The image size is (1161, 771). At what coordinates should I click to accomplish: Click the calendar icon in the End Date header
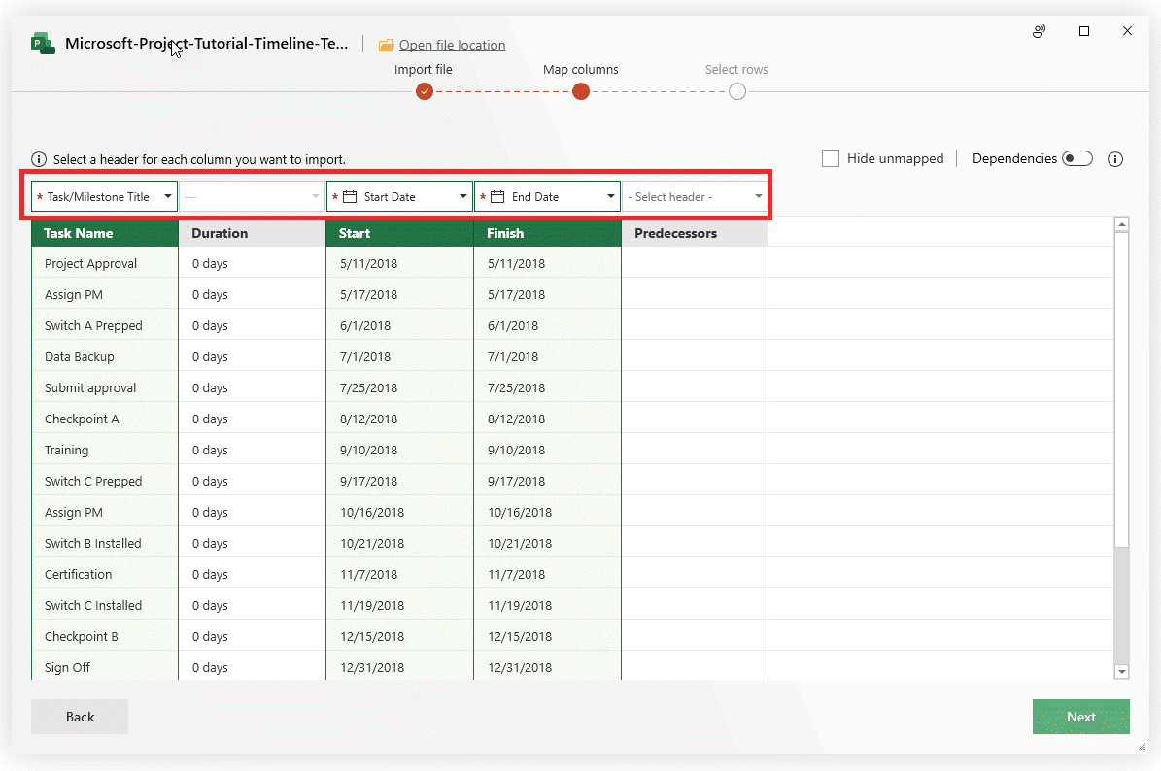point(496,195)
